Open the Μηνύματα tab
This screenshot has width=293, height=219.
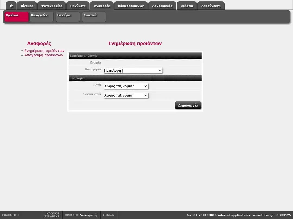pos(78,6)
